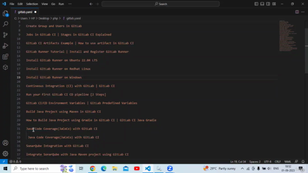Open the cube-shaped activity bar icon

click(5, 67)
